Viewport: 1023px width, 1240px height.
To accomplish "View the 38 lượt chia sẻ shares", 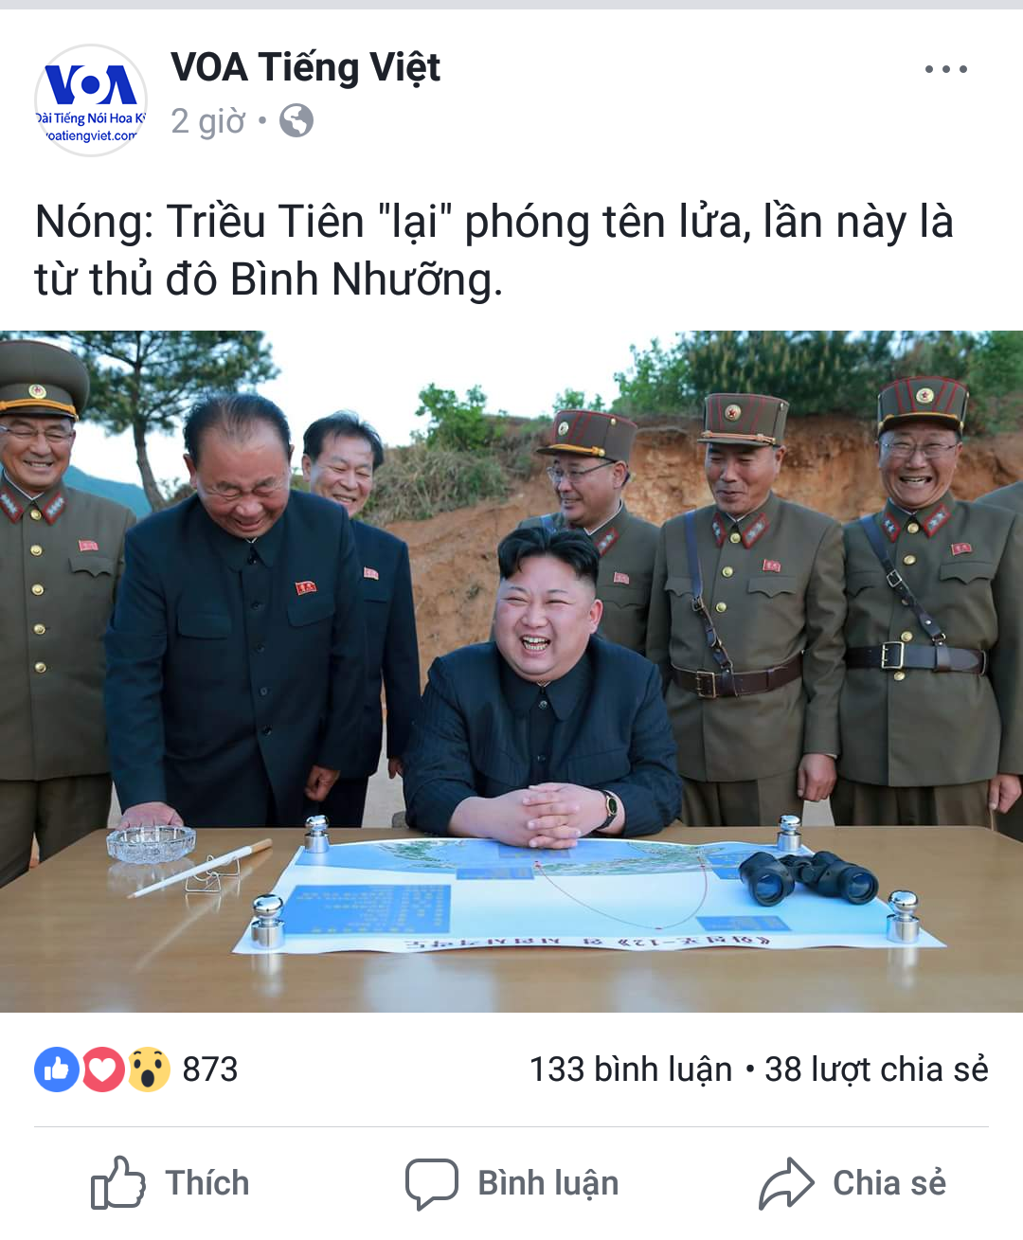I will [x=876, y=1069].
